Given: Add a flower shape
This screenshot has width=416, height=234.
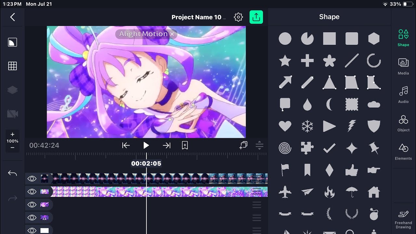Looking at the screenshot, I should pyautogui.click(x=329, y=60).
